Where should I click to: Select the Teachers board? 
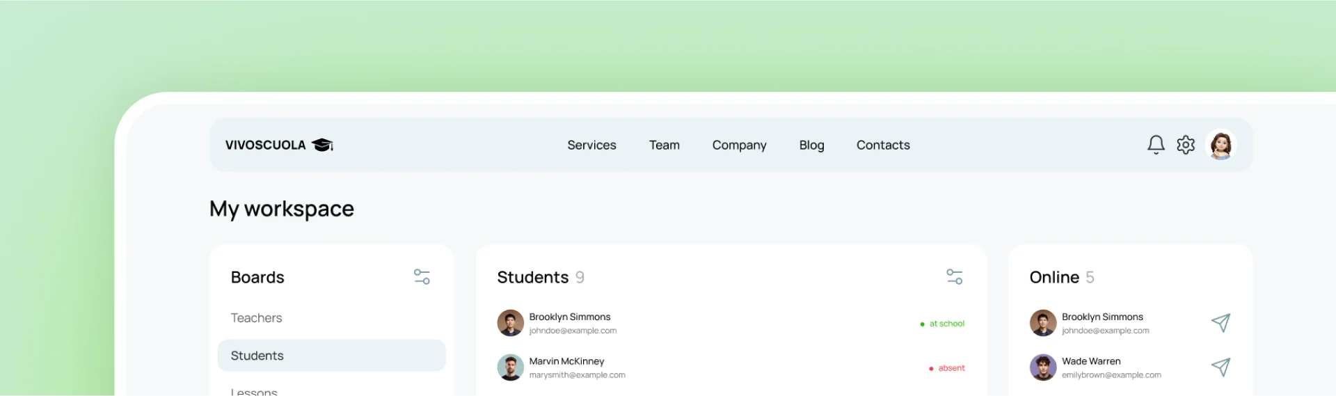pyautogui.click(x=257, y=318)
